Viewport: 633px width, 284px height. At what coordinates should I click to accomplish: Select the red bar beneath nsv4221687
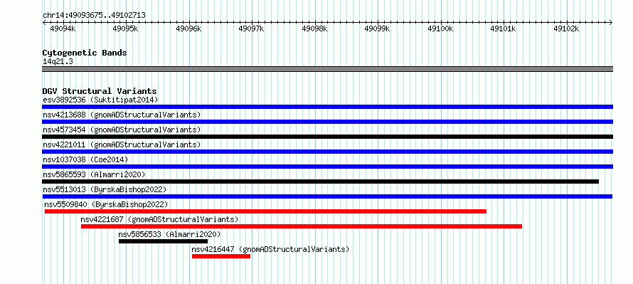[x=302, y=226]
